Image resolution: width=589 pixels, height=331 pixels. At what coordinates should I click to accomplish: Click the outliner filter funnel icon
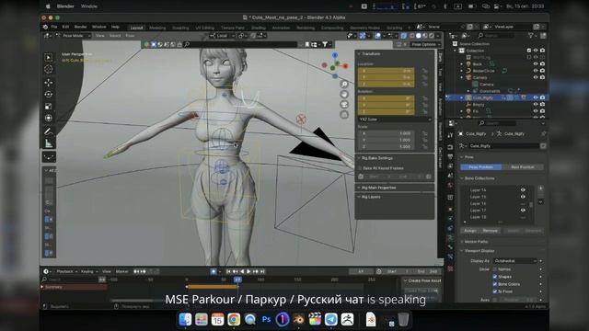click(531, 35)
